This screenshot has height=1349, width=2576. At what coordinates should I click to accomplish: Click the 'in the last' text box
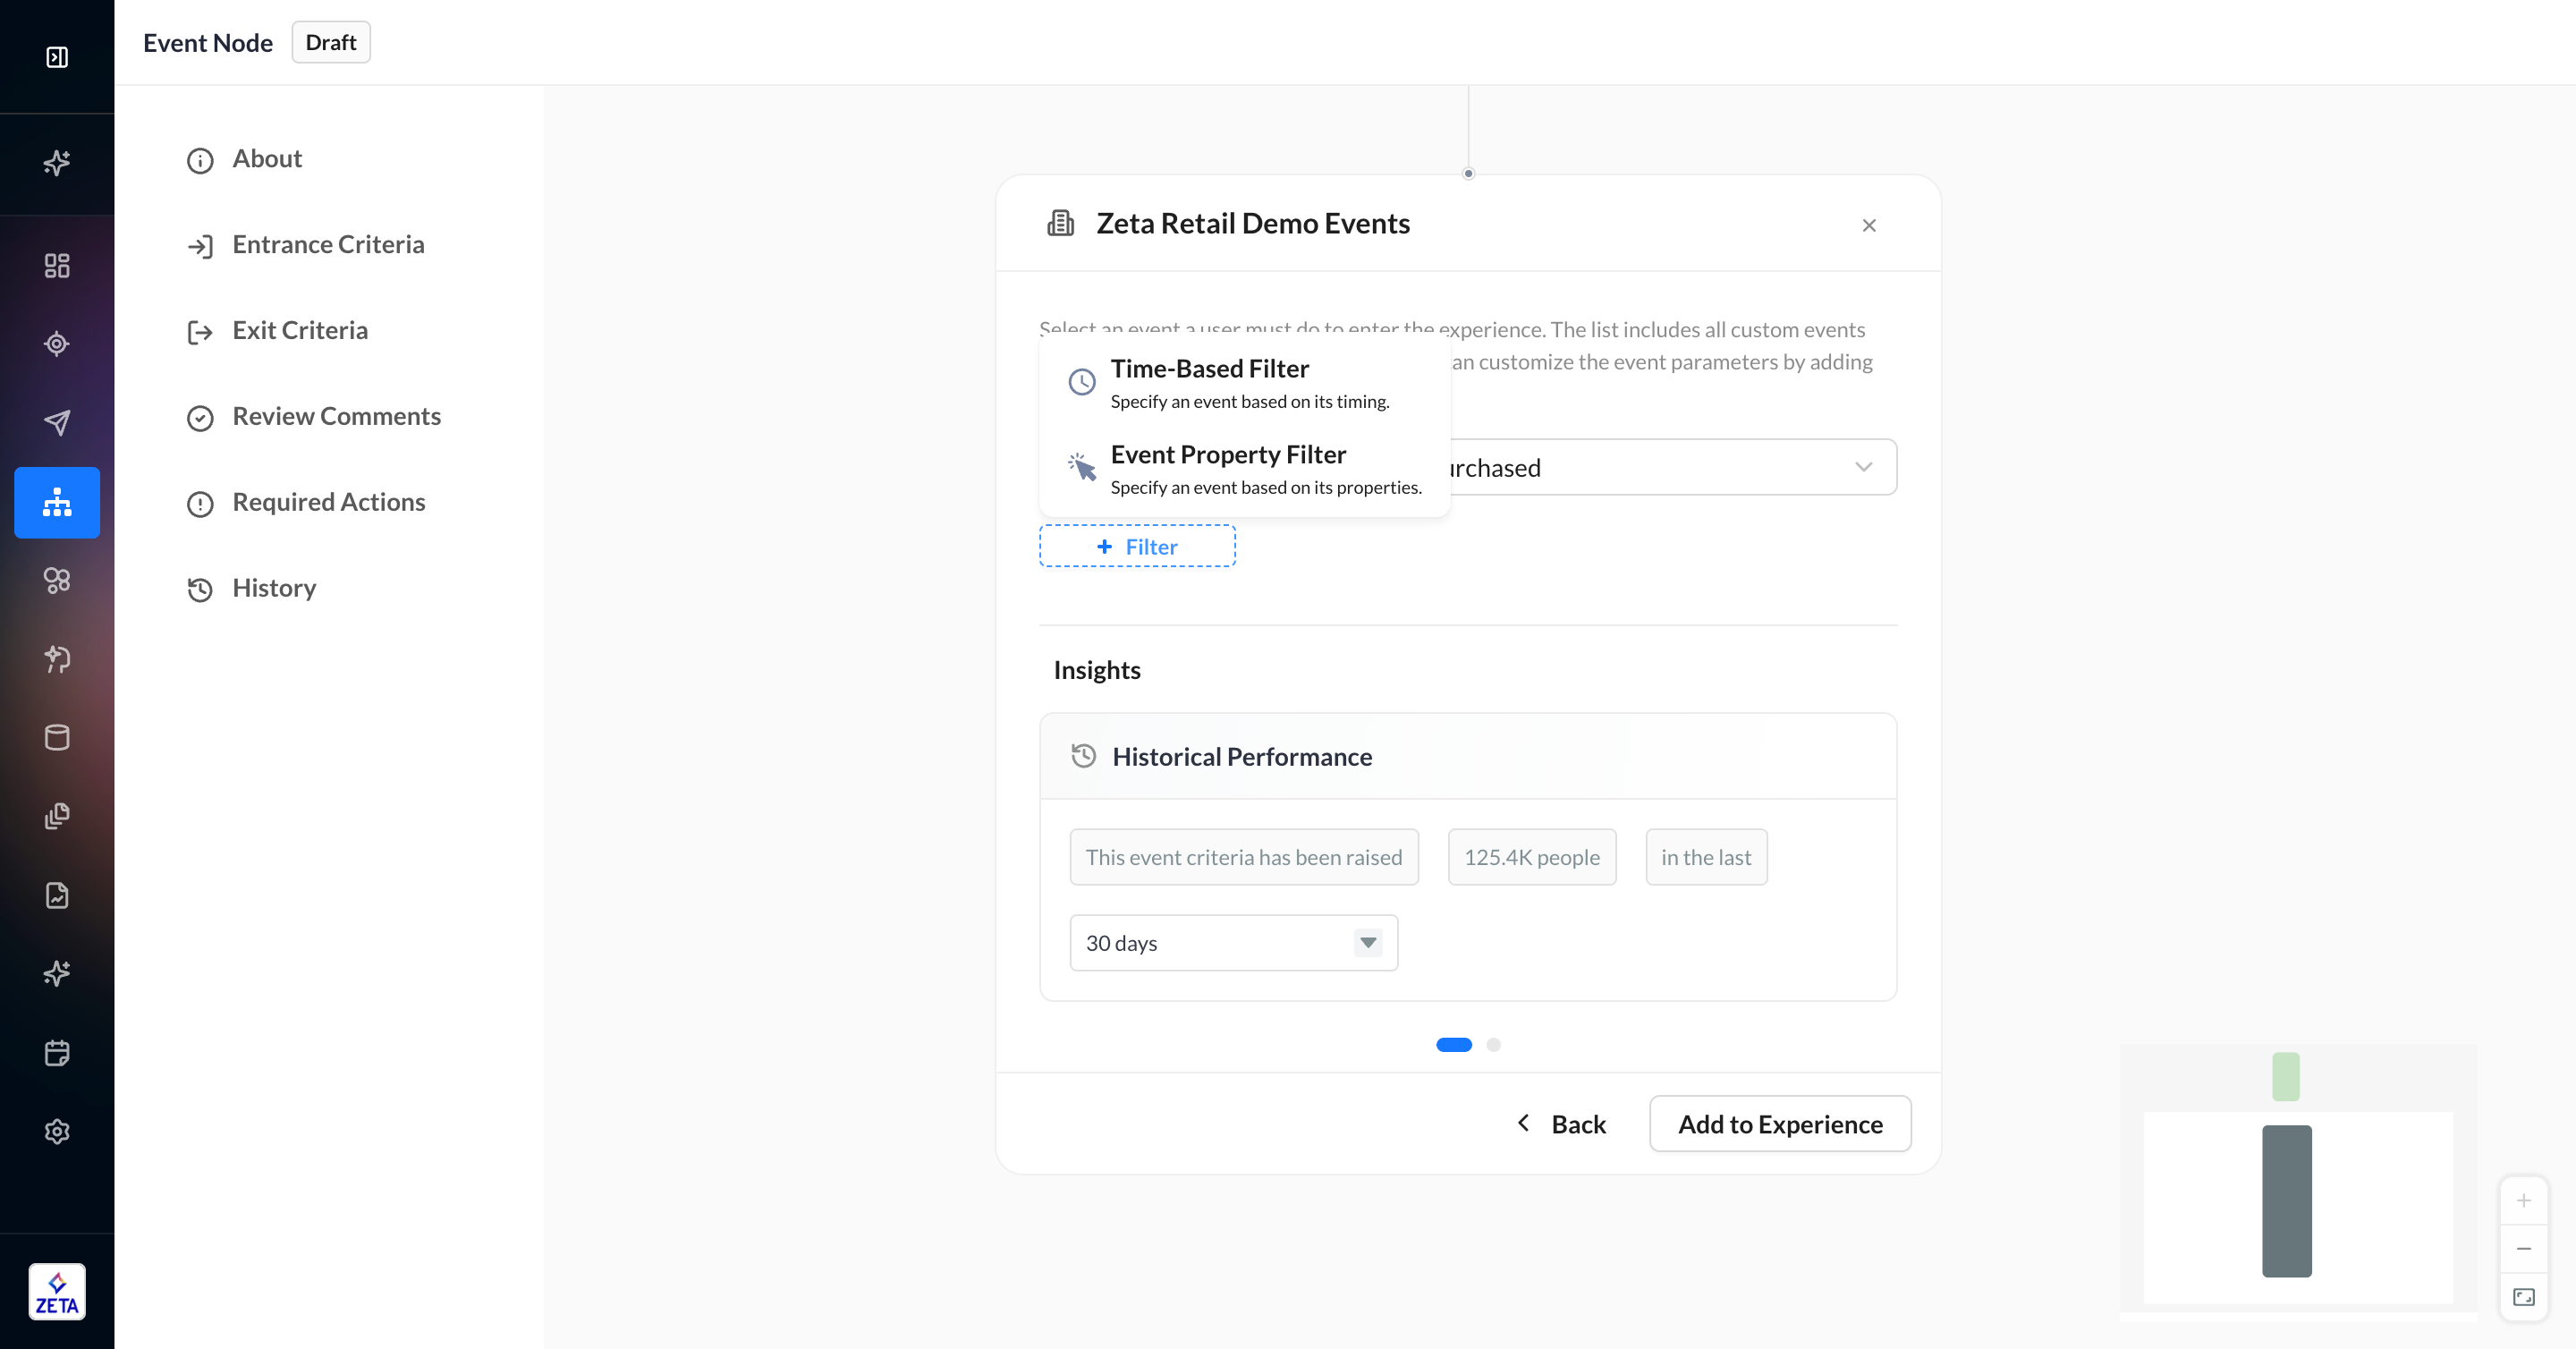tap(1706, 857)
